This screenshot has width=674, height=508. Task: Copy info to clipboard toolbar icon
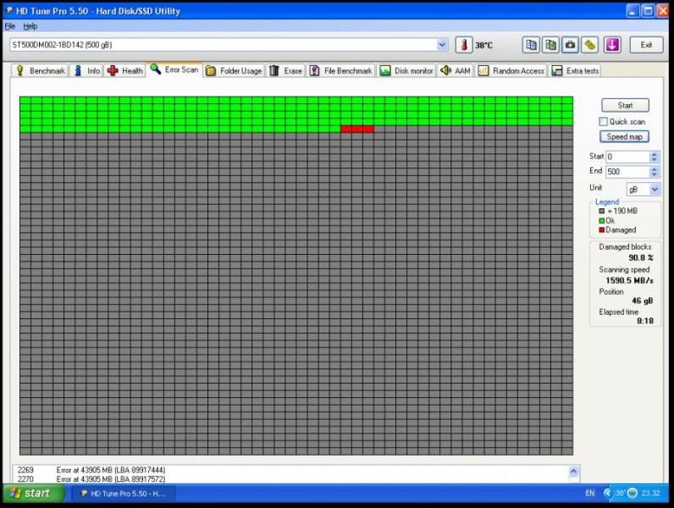(x=531, y=45)
